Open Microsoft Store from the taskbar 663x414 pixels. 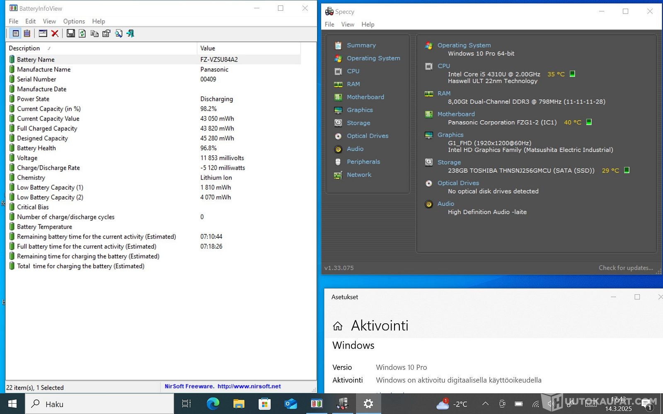tap(264, 404)
